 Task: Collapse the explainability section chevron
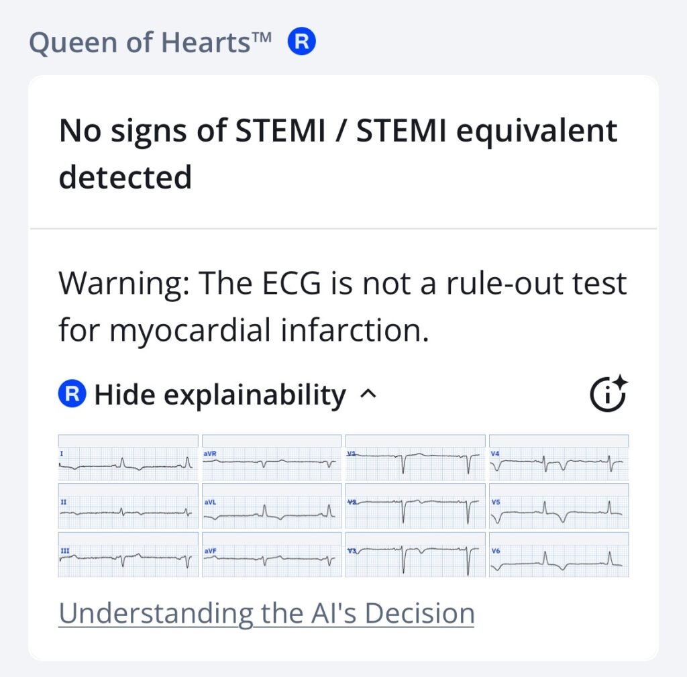pos(368,395)
